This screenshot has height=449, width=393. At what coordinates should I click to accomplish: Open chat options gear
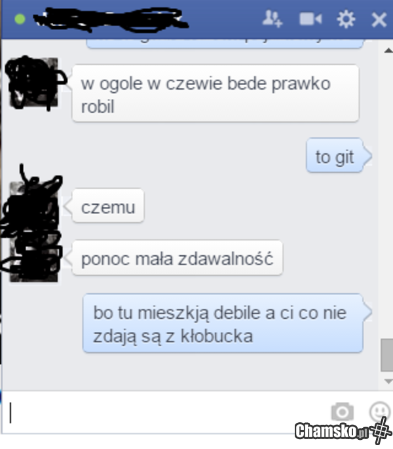[x=346, y=19]
